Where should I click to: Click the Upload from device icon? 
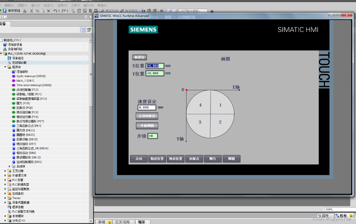click(85, 11)
